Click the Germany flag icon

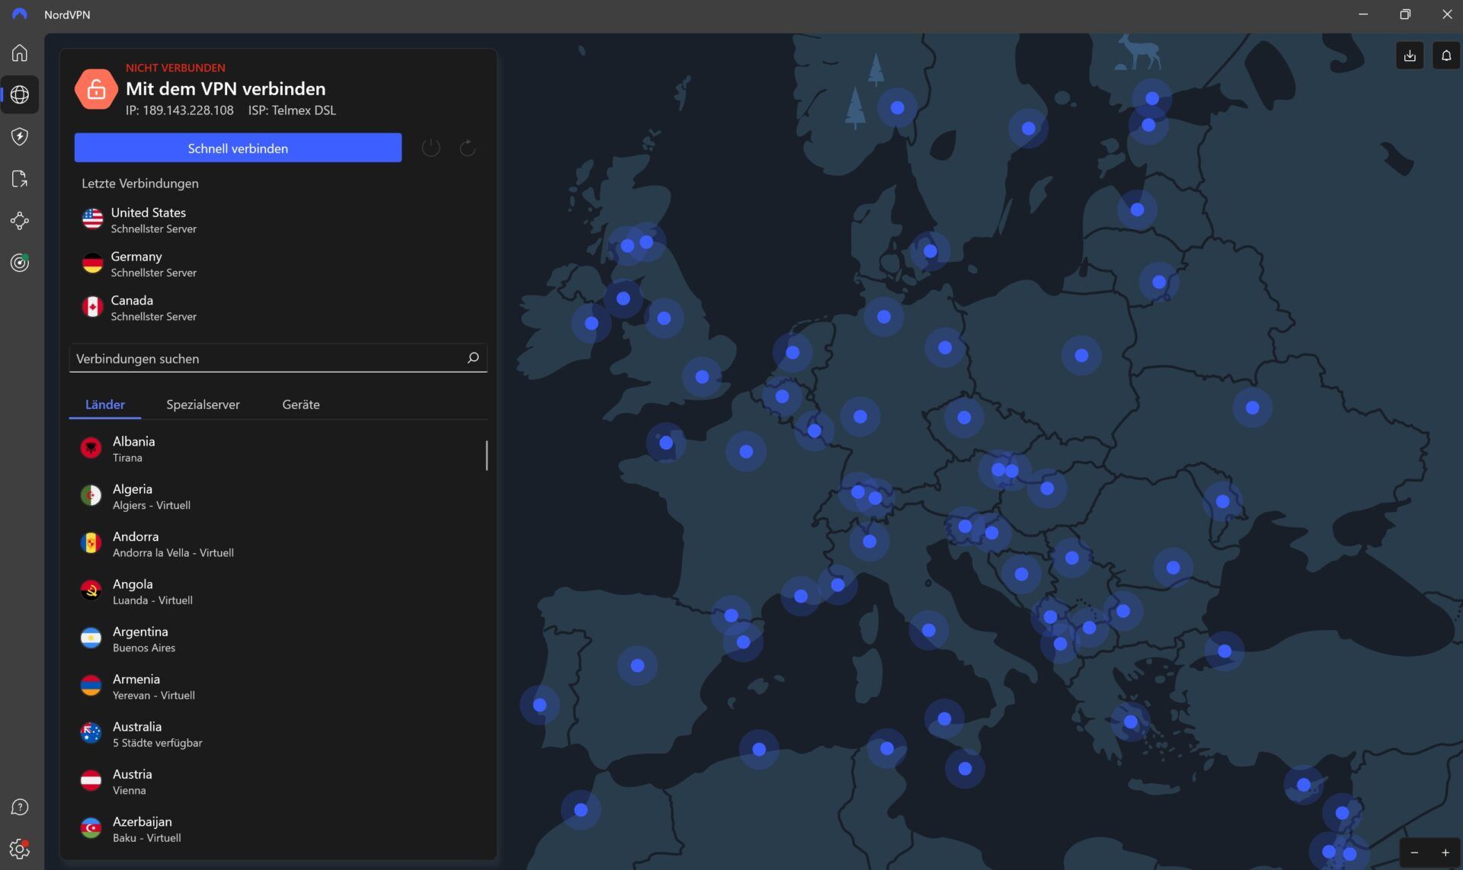click(x=93, y=264)
